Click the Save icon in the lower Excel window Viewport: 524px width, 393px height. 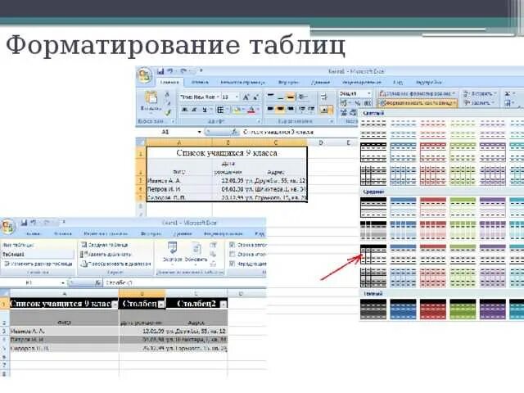(x=24, y=222)
